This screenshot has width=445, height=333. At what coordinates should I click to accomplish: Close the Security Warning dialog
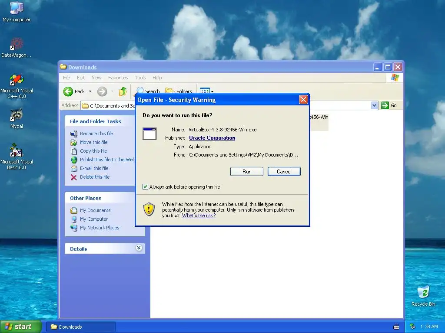(x=303, y=100)
